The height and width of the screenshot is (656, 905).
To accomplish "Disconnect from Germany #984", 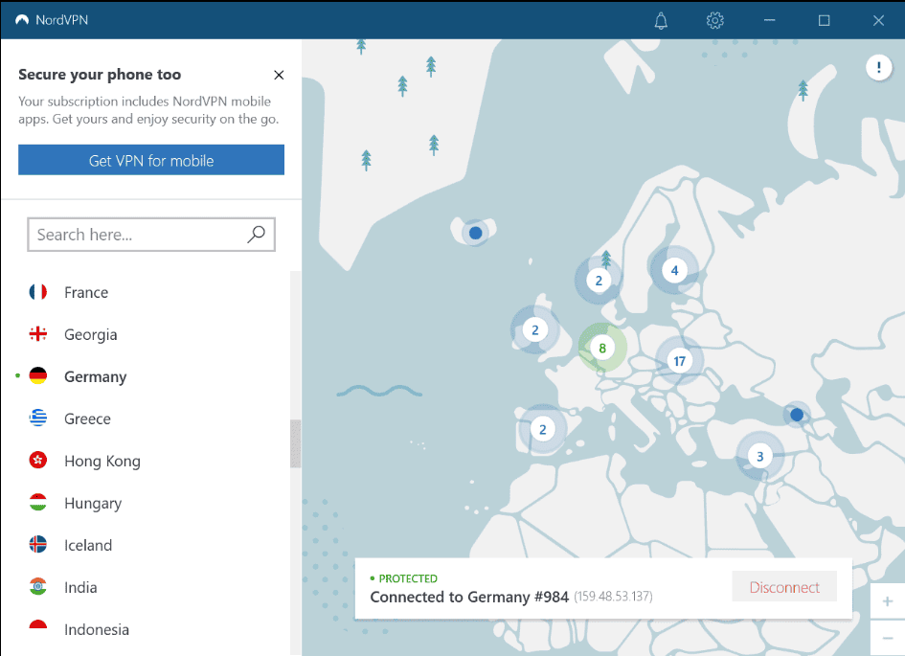I will click(783, 586).
